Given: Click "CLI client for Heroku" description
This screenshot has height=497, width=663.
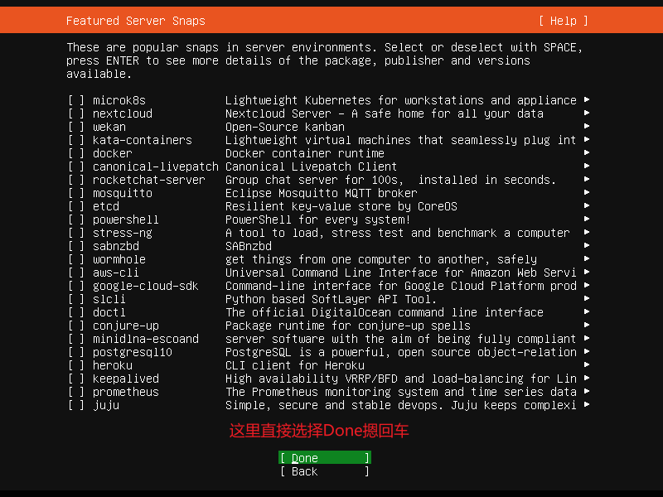Looking at the screenshot, I should [295, 365].
